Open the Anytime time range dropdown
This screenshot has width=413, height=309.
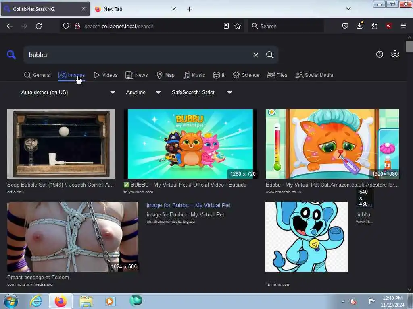[144, 92]
